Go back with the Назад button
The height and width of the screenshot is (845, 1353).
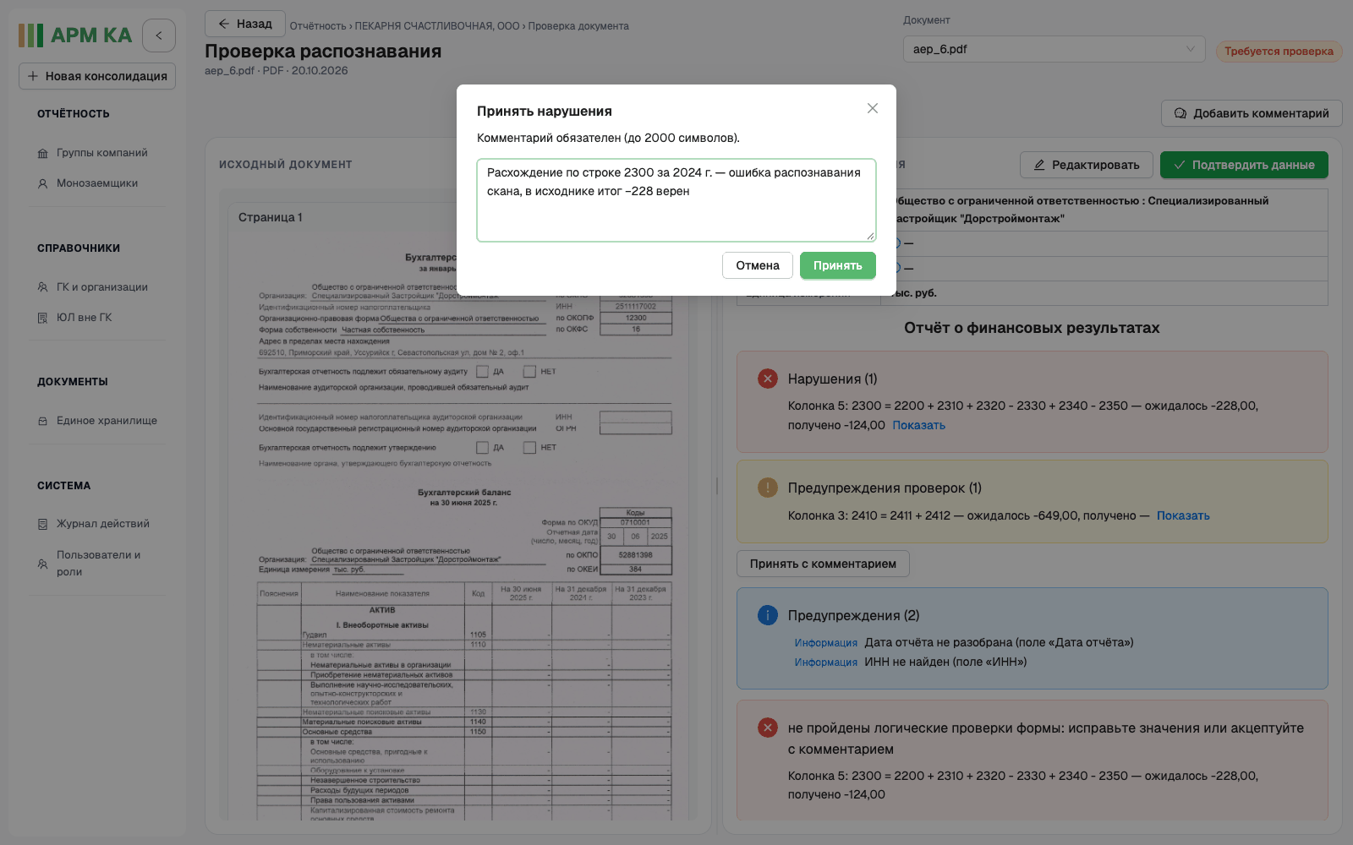pyautogui.click(x=245, y=24)
